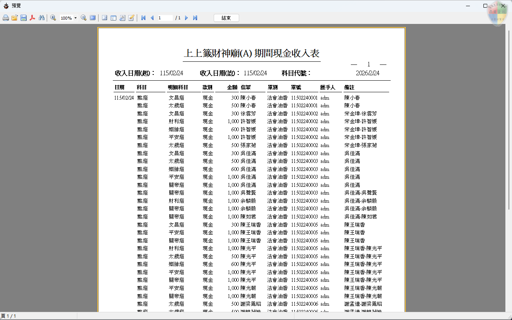Image resolution: width=512 pixels, height=320 pixels.
Task: Zoom out of the report preview
Action: click(x=83, y=18)
